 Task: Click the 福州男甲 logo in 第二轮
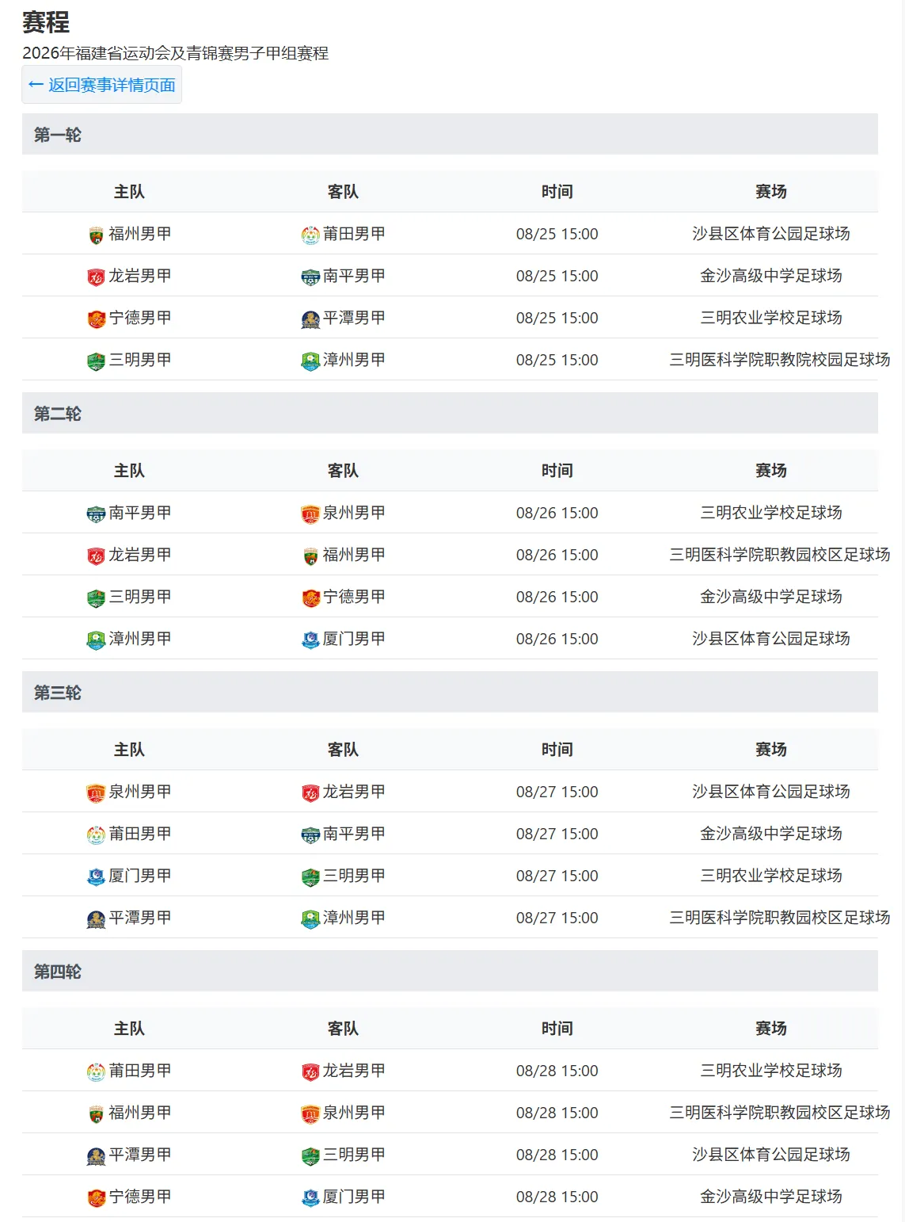[310, 556]
